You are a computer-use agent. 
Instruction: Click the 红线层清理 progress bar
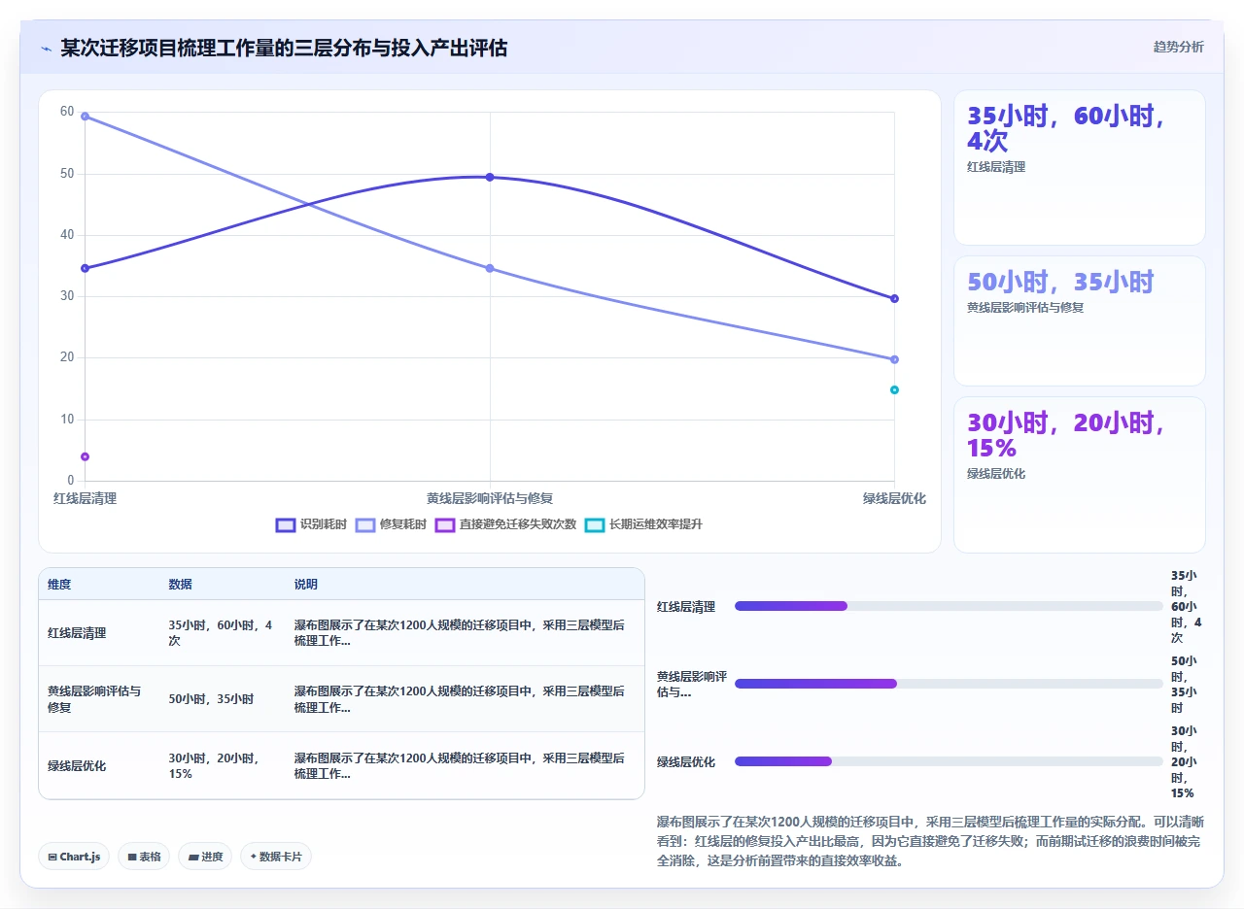pyautogui.click(x=949, y=606)
